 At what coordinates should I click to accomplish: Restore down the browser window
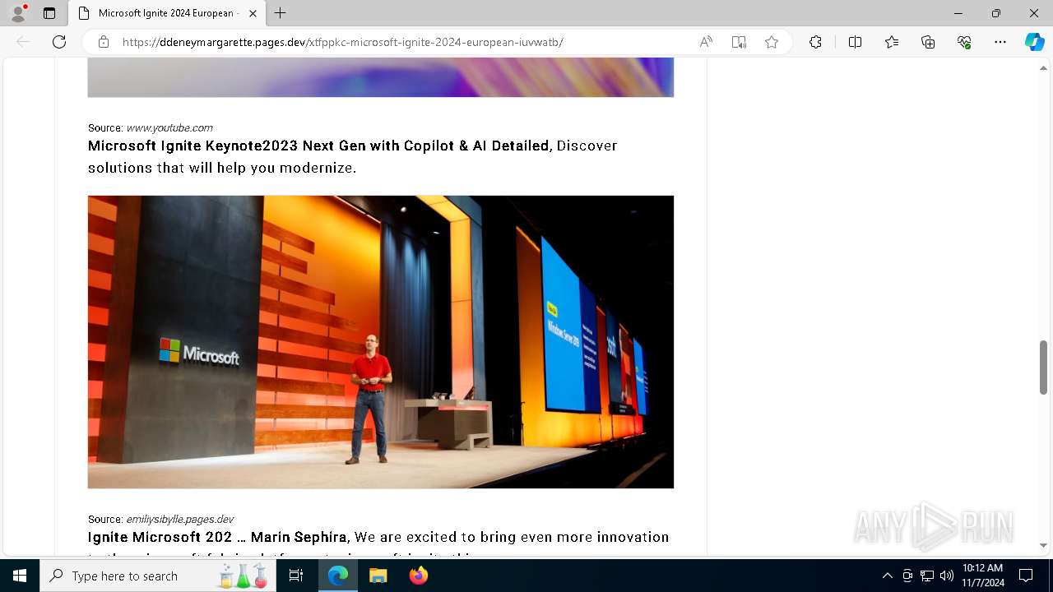coord(996,13)
